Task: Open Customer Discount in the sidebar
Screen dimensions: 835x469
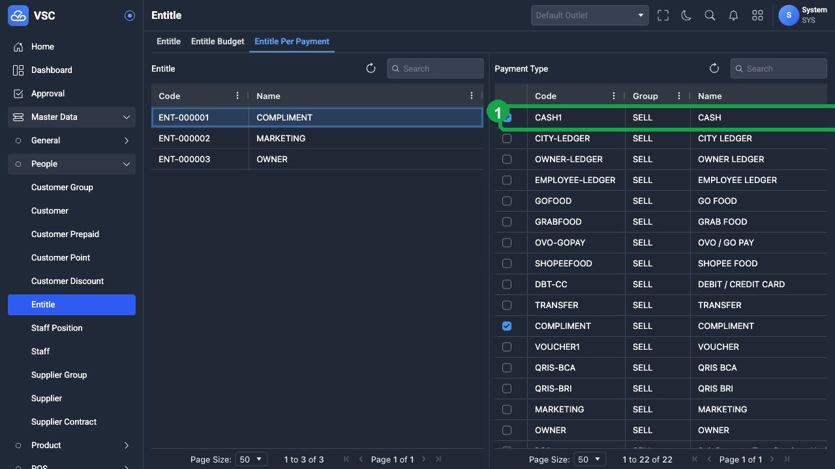Action: 67,281
